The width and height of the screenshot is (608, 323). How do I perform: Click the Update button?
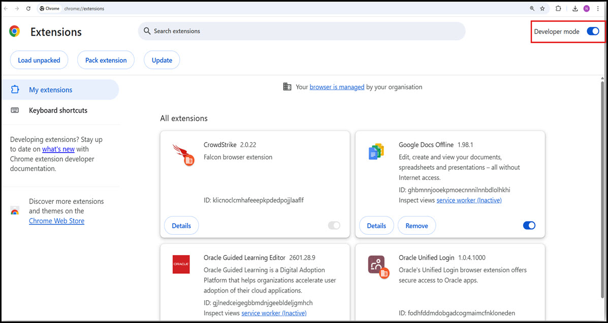click(162, 60)
